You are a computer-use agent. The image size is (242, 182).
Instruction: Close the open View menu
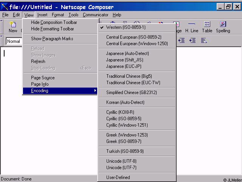(29, 15)
